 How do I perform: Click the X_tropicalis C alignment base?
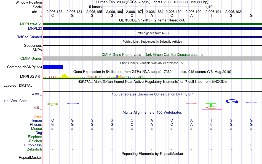click(251, 145)
